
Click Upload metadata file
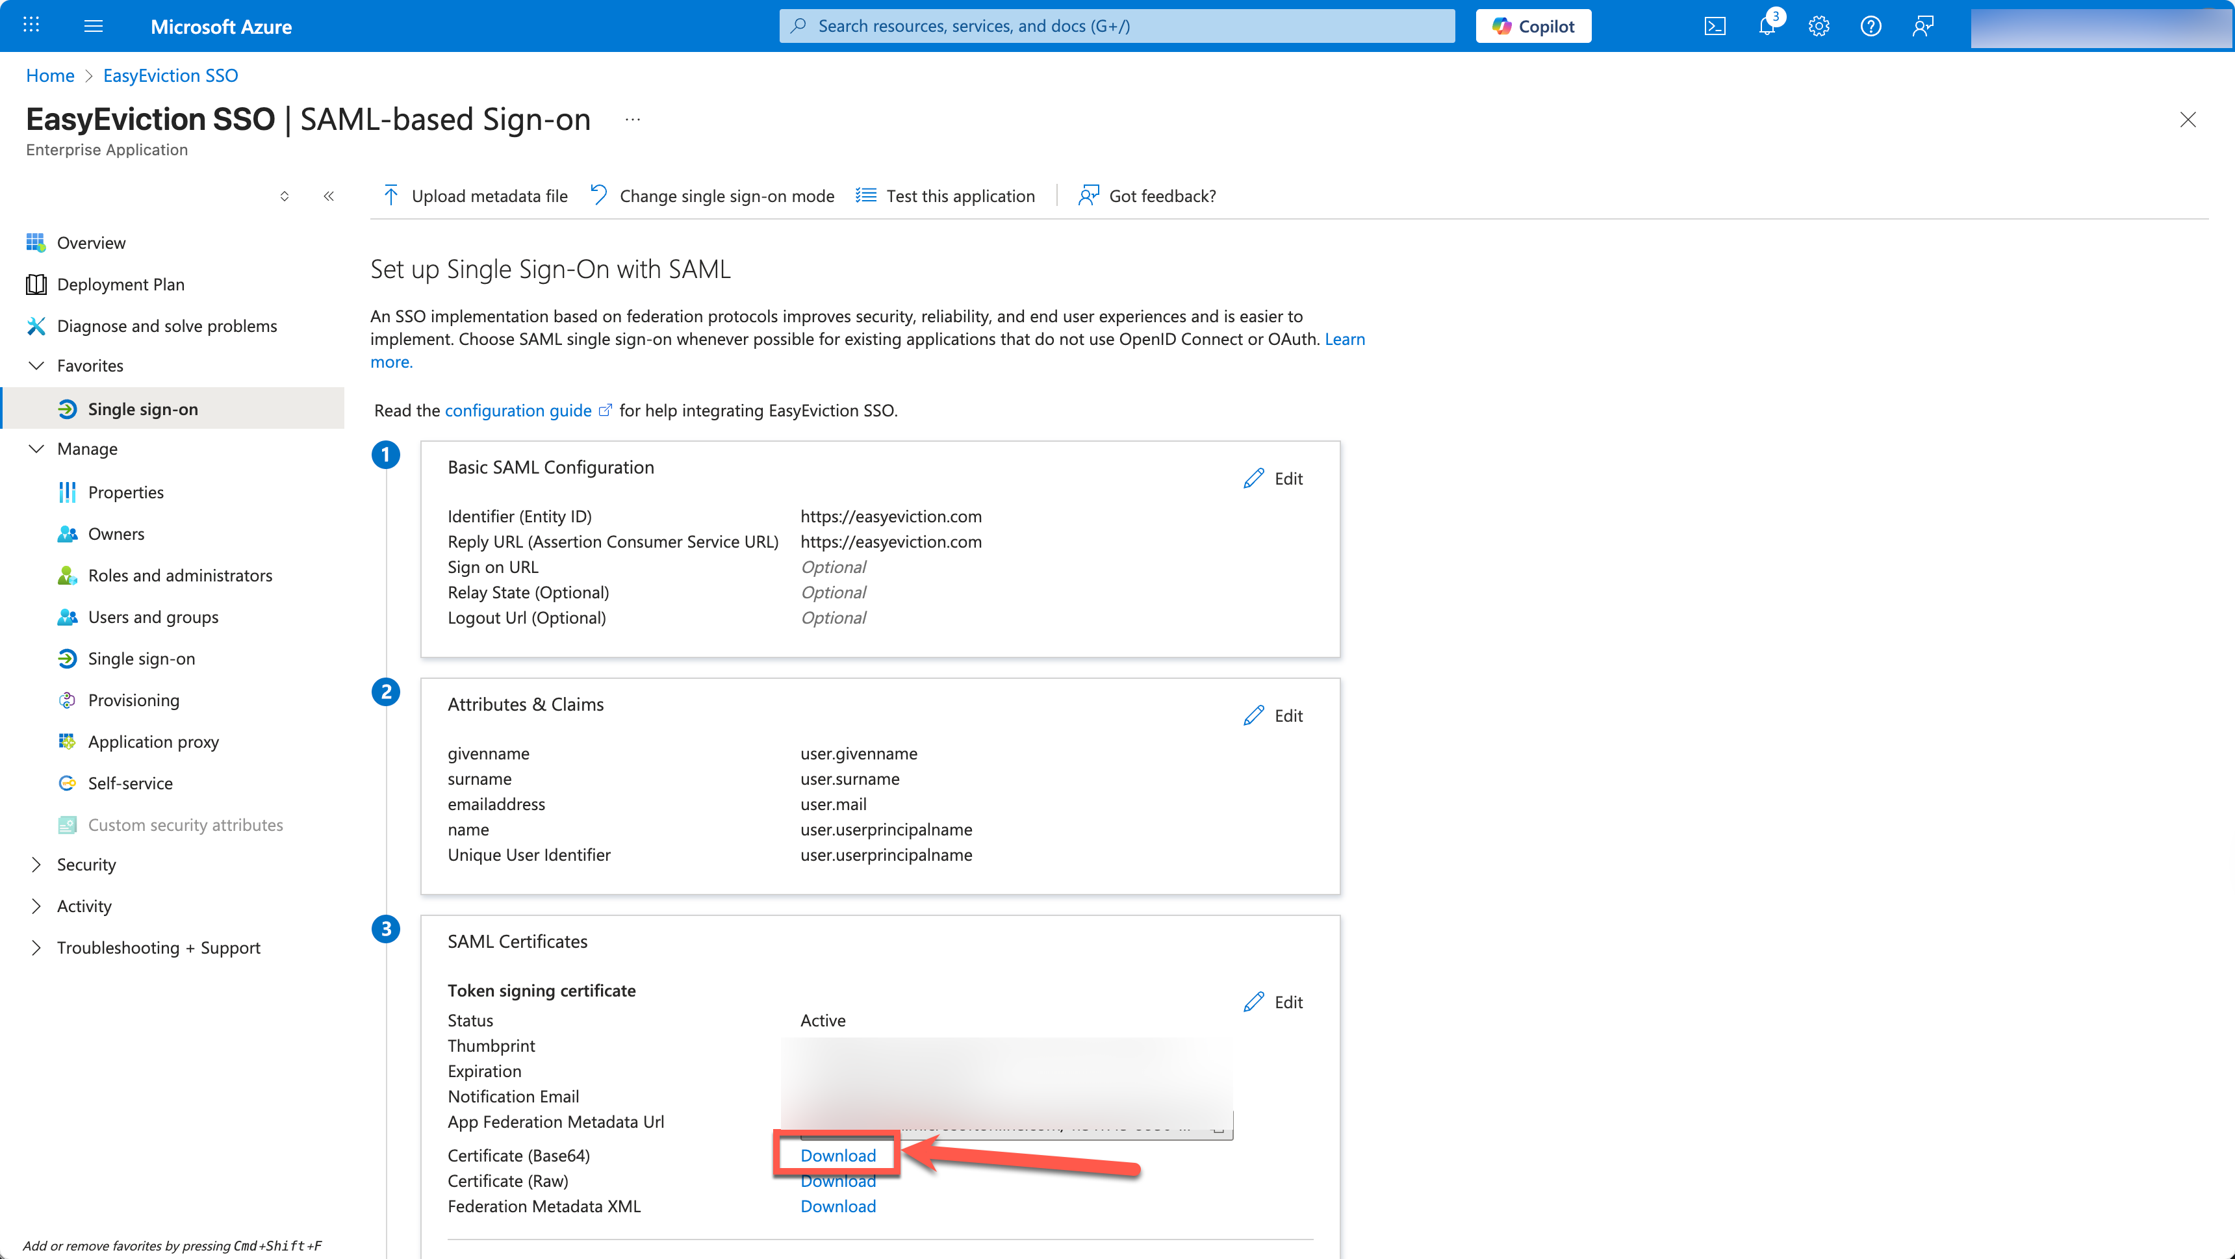[474, 196]
